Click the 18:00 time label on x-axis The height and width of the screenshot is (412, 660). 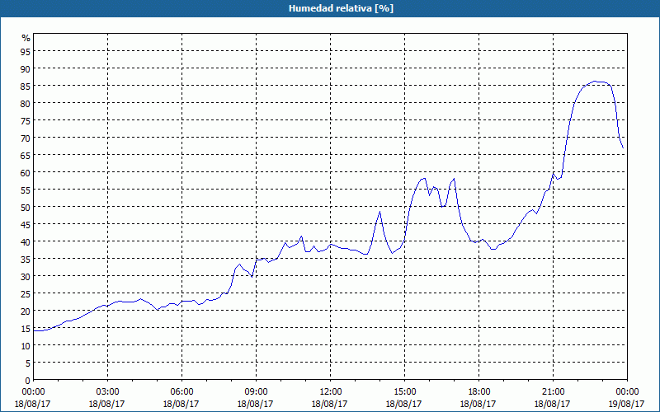click(478, 391)
